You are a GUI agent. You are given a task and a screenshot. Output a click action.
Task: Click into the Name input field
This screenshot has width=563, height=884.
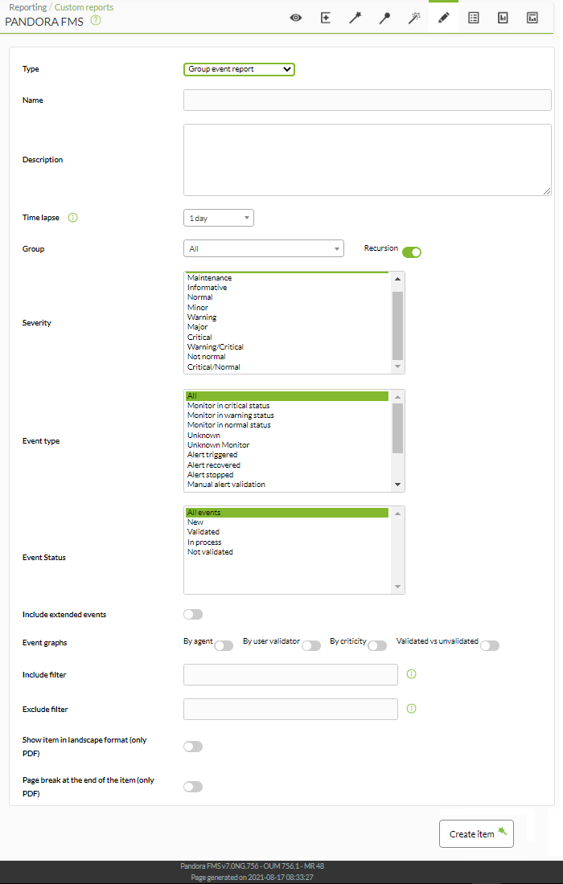[368, 100]
